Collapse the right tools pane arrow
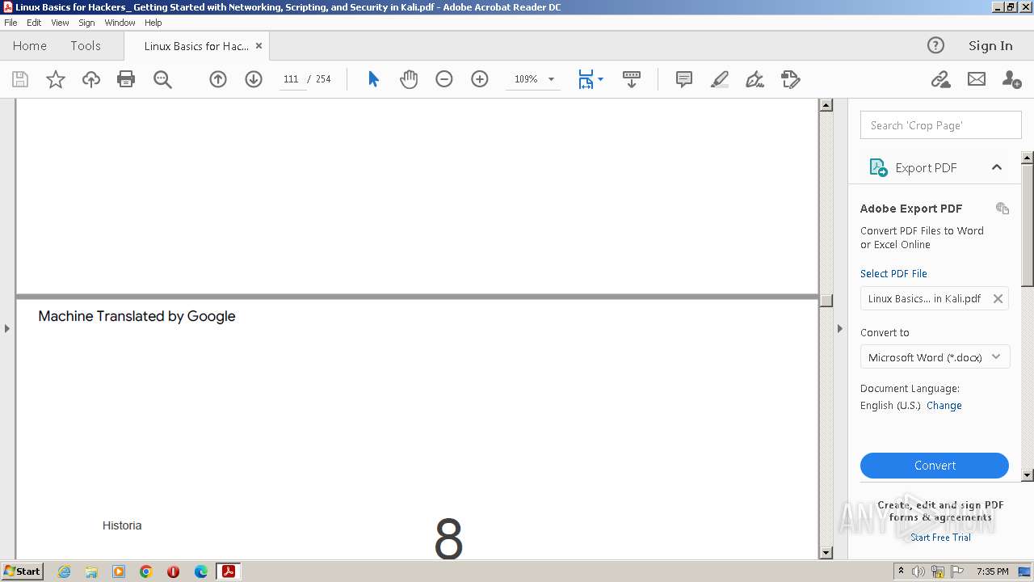 point(839,328)
